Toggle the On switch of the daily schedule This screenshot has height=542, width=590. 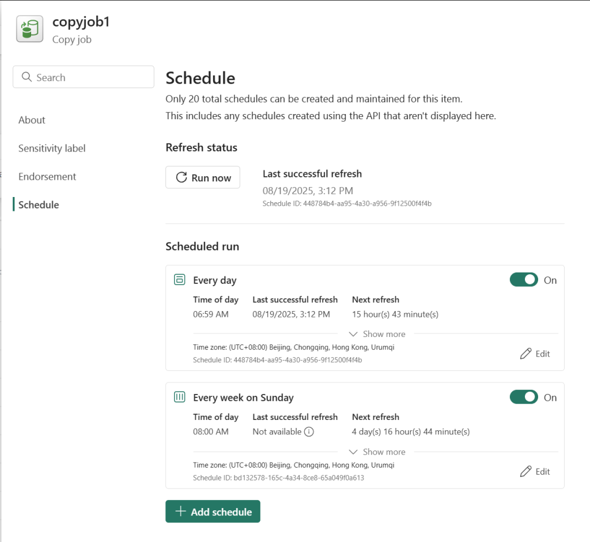coord(523,279)
